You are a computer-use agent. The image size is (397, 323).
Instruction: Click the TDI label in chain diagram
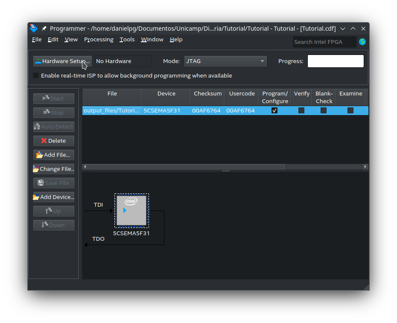[98, 205]
